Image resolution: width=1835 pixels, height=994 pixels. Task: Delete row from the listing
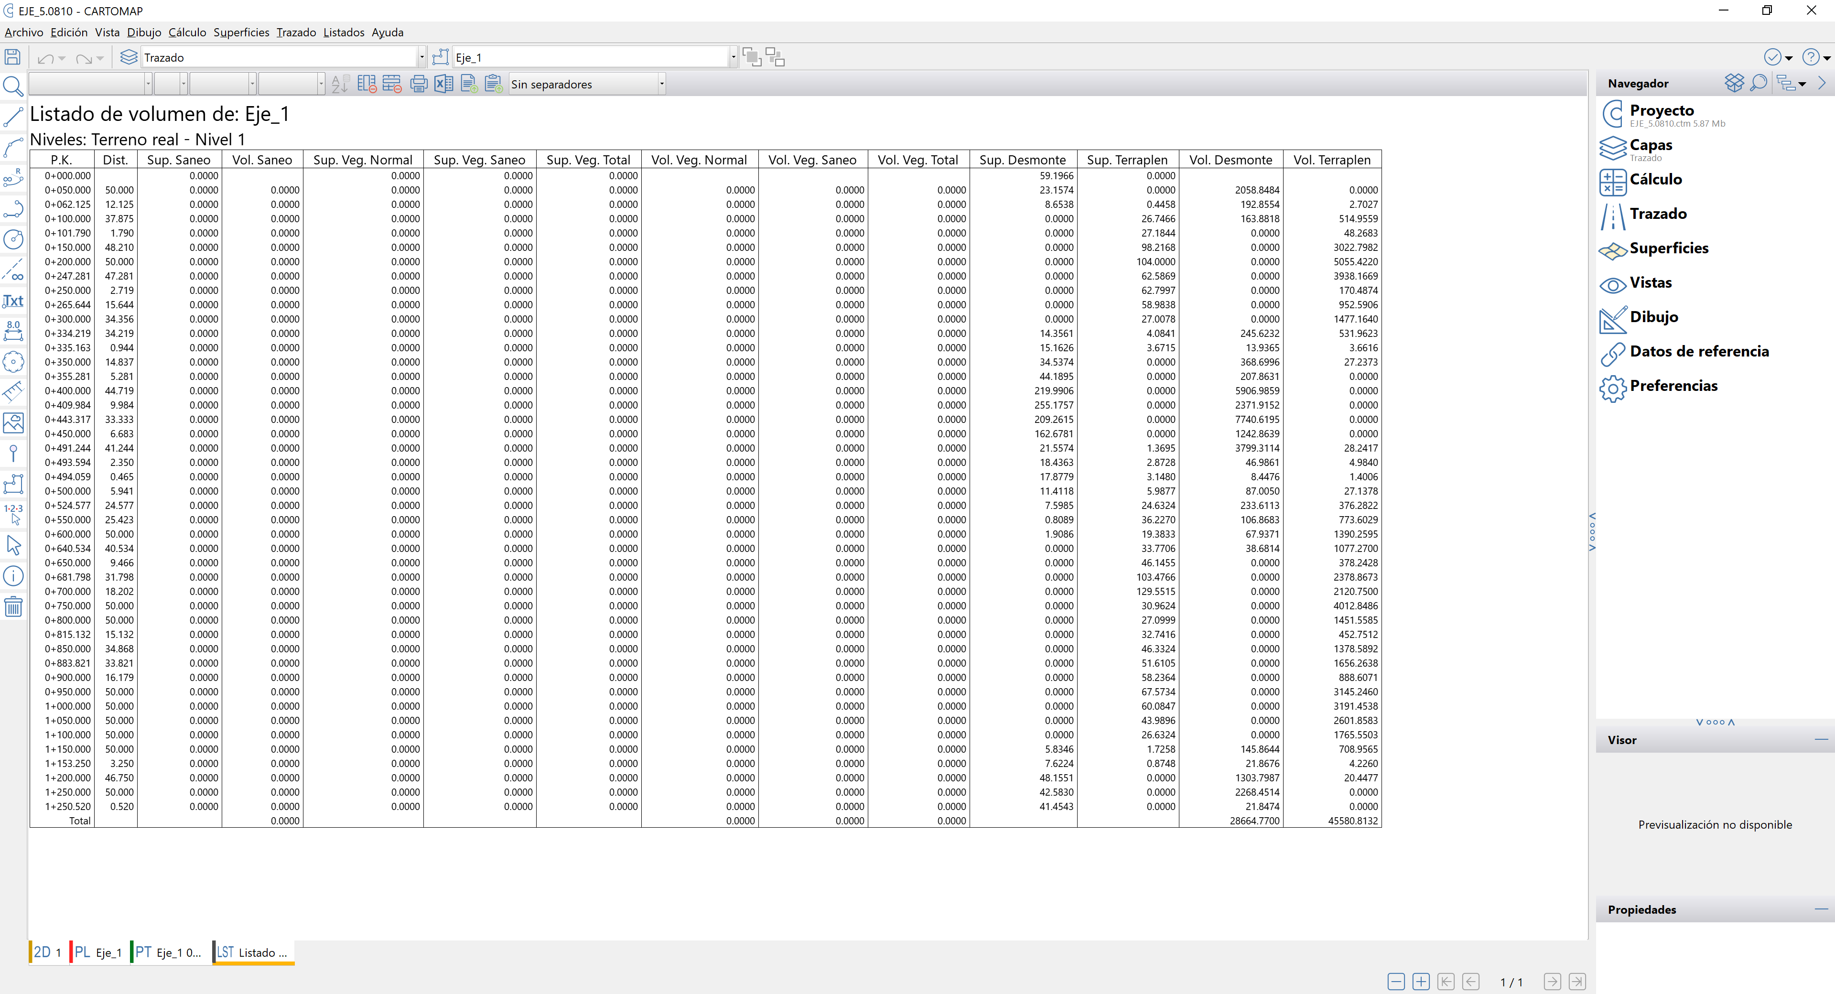click(x=392, y=84)
